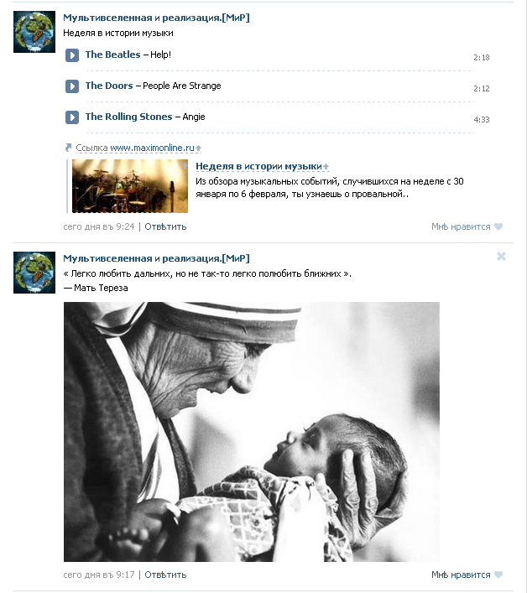Reply to the 9:17 post
Screen dimensions: 527x593
pyautogui.click(x=165, y=575)
